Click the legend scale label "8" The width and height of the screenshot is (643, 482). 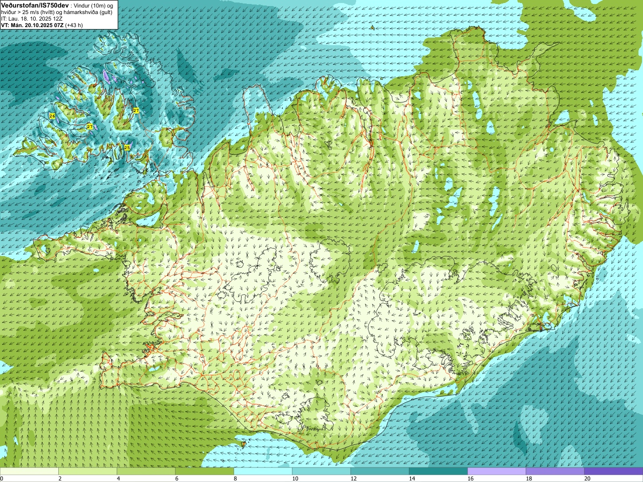click(x=236, y=478)
